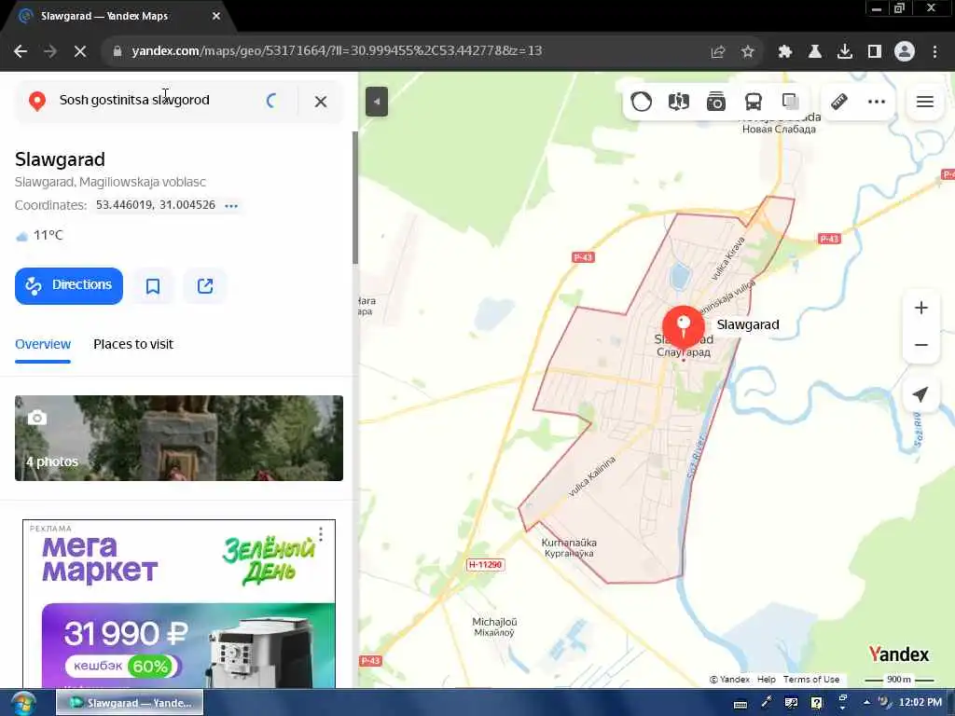Open ad options three-dot menu

click(x=321, y=534)
